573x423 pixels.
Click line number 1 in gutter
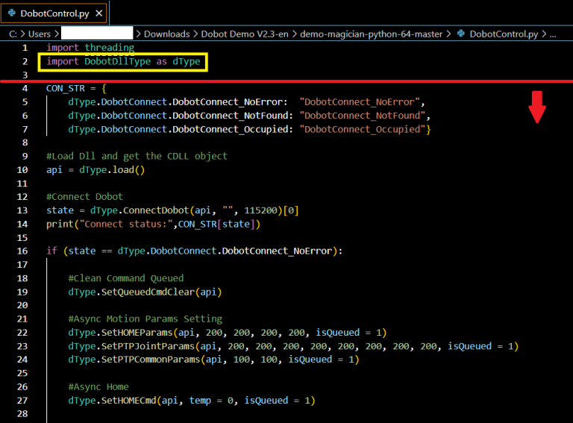point(25,48)
